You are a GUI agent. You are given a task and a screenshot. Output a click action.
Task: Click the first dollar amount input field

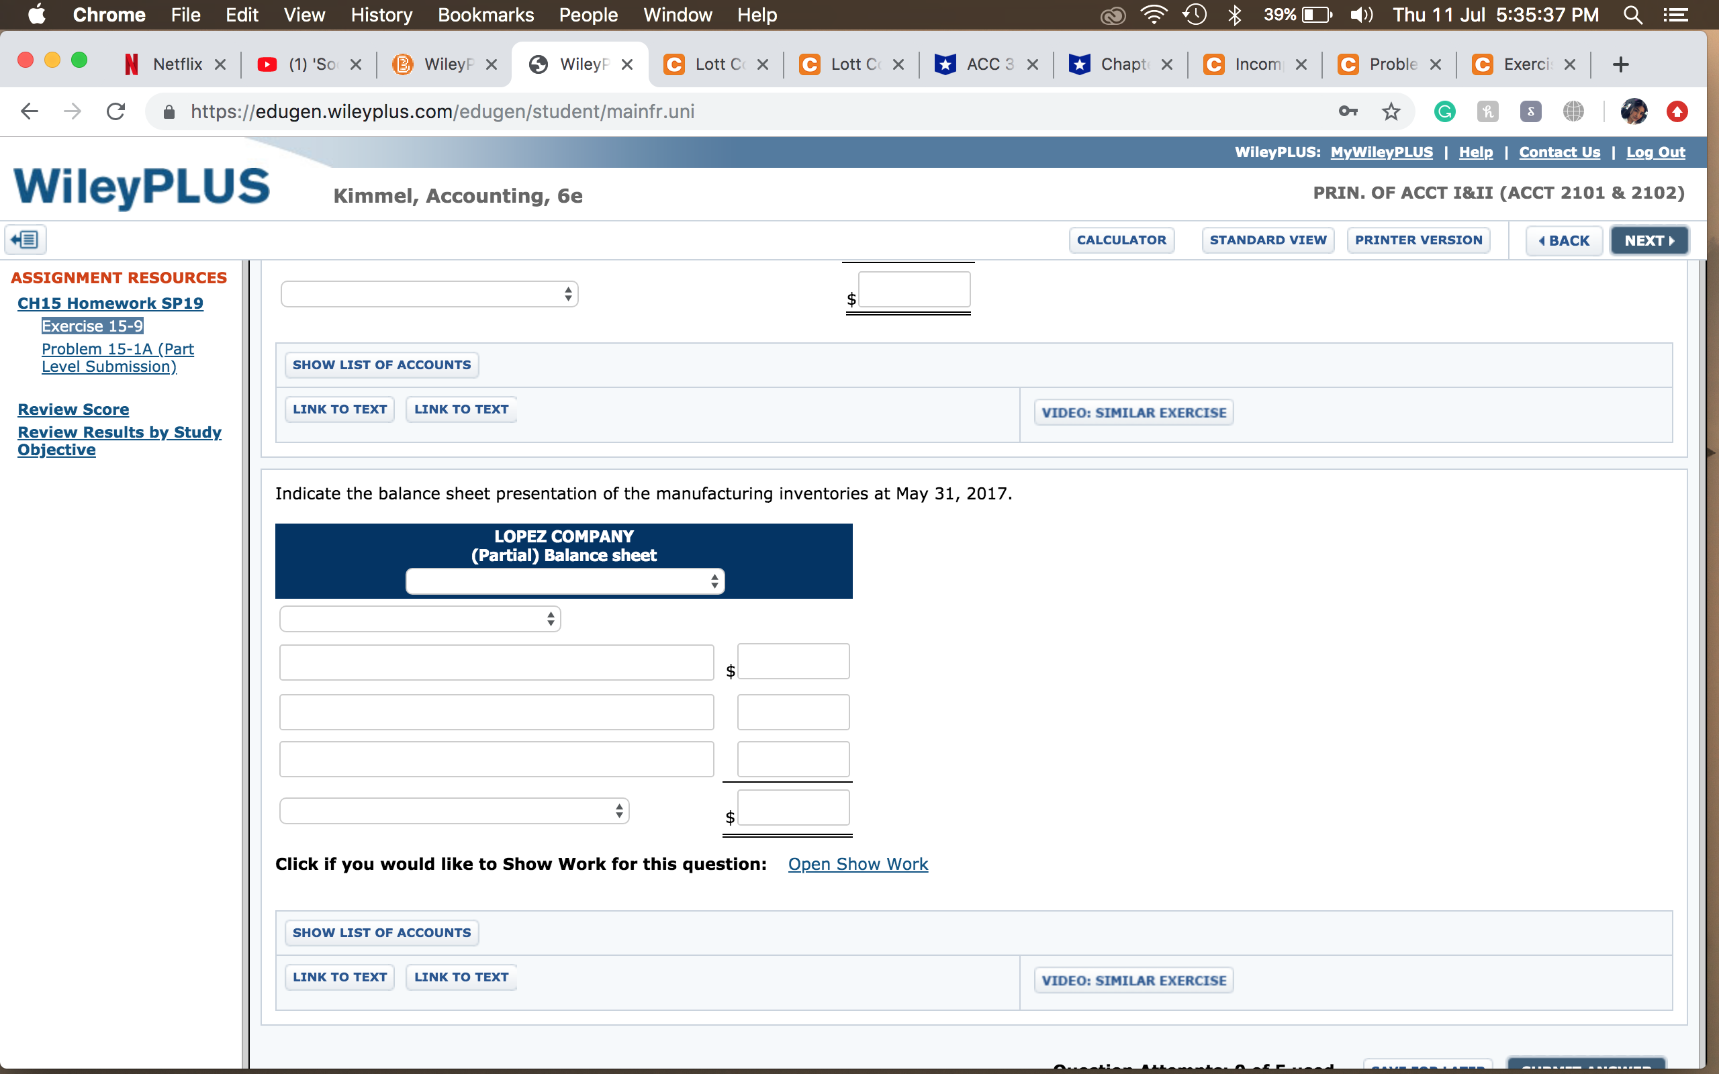(792, 661)
